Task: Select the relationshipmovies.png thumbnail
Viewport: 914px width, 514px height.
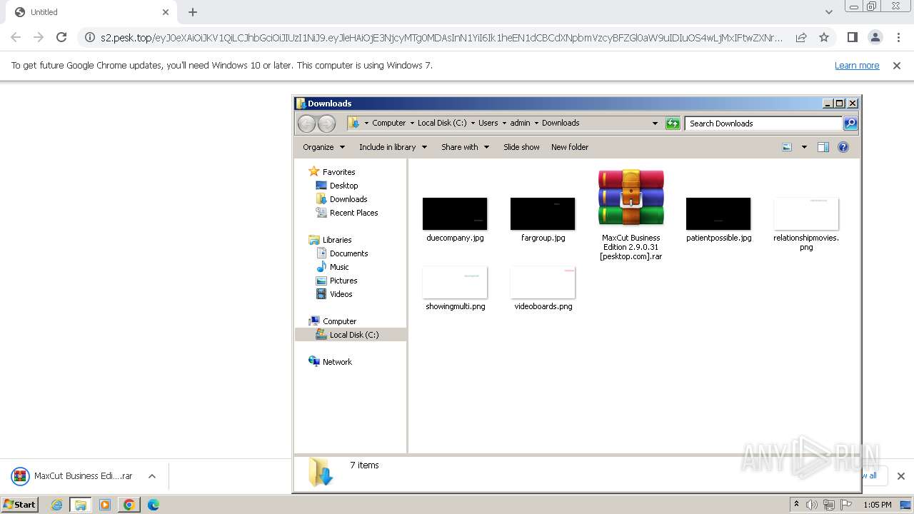Action: click(x=806, y=214)
